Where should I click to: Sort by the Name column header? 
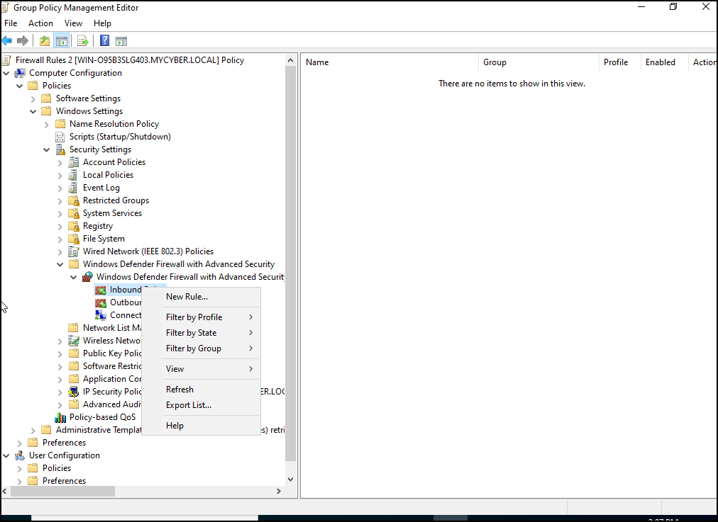click(x=390, y=62)
